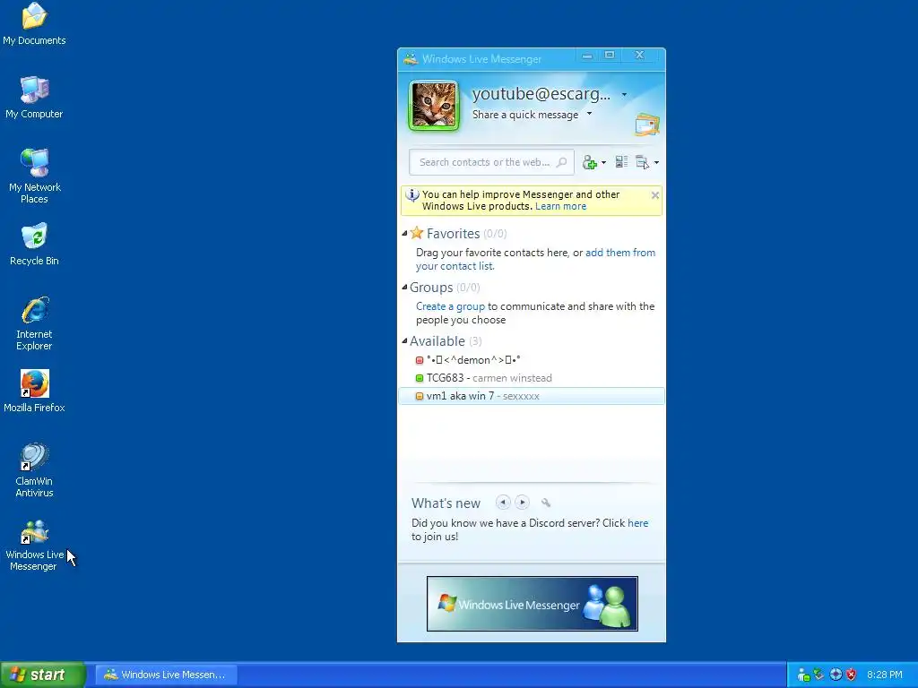Click the 8:28 PM taskbar clock

(885, 675)
